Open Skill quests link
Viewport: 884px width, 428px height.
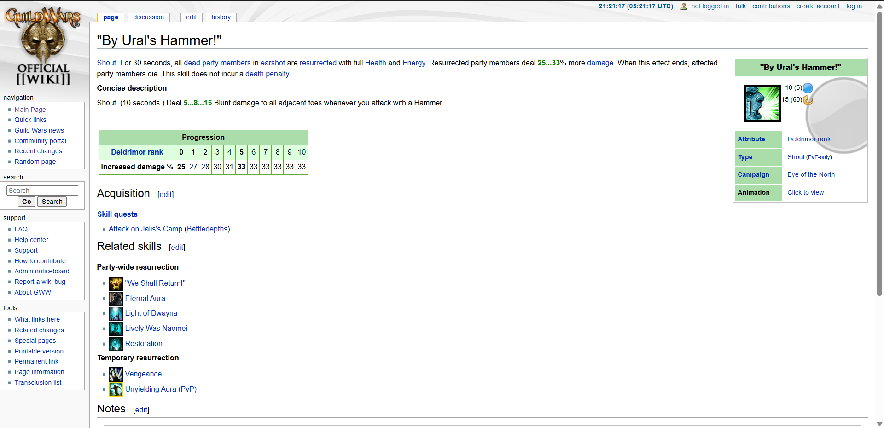pos(117,214)
